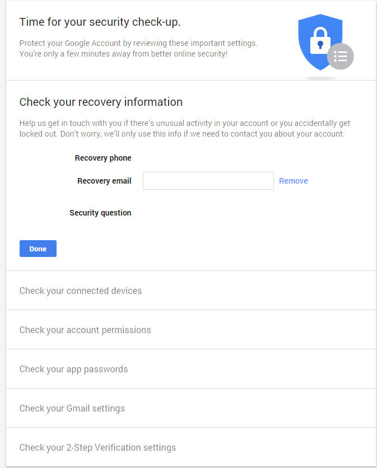This screenshot has height=468, width=377.
Task: Click the gray checklist badge icon
Action: click(x=341, y=57)
